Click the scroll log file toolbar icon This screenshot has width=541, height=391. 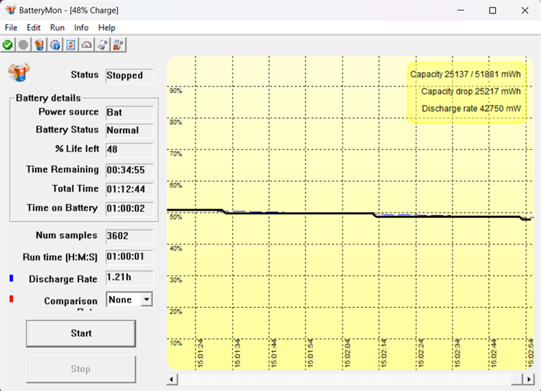click(x=103, y=45)
